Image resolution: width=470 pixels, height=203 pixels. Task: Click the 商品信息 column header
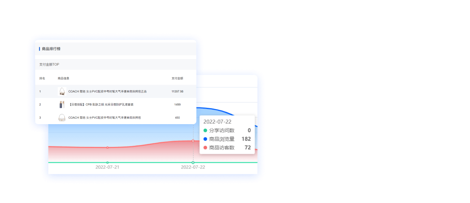[63, 78]
